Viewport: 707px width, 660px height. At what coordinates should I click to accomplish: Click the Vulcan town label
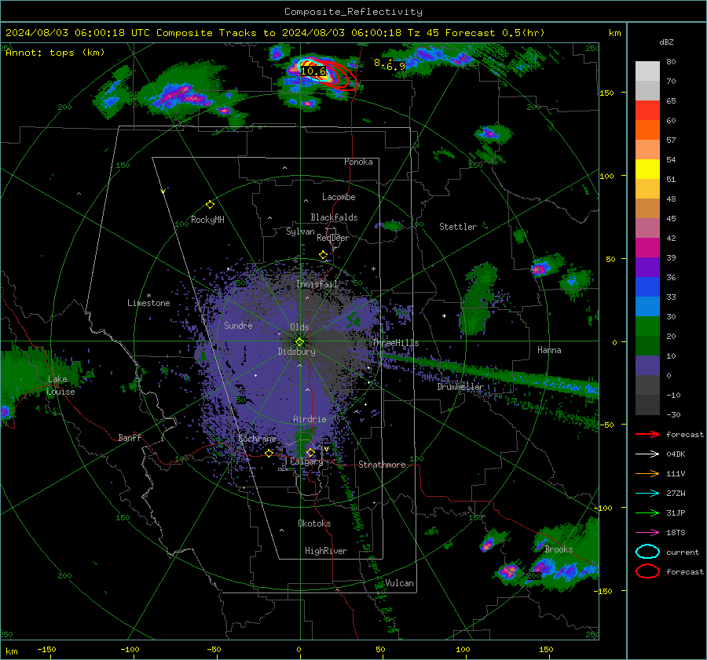(x=399, y=583)
